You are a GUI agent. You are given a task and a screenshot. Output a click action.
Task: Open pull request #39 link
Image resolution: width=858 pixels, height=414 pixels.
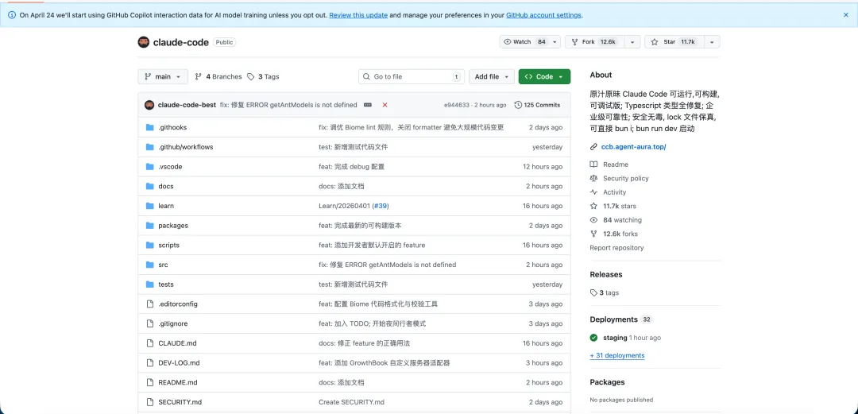381,206
